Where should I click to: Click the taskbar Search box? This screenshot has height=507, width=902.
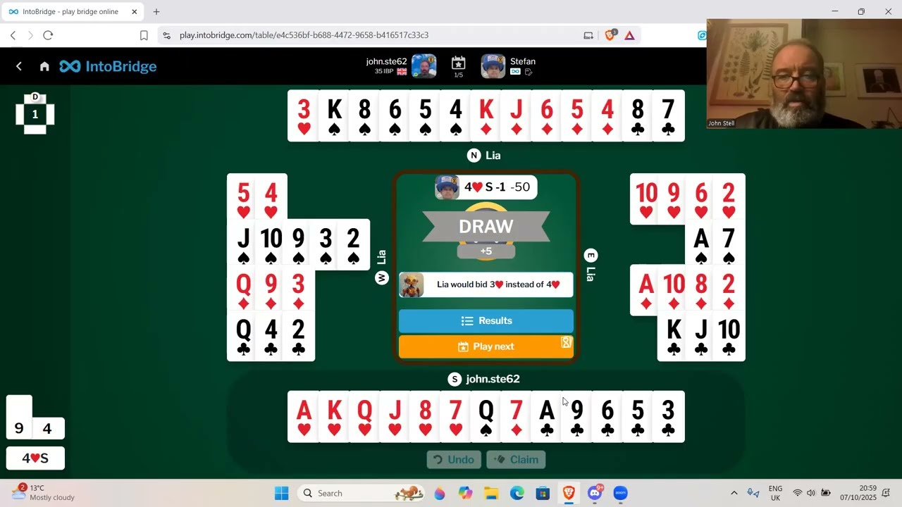[x=363, y=493]
